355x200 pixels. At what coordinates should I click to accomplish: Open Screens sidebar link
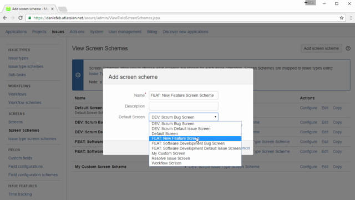[x=16, y=122]
